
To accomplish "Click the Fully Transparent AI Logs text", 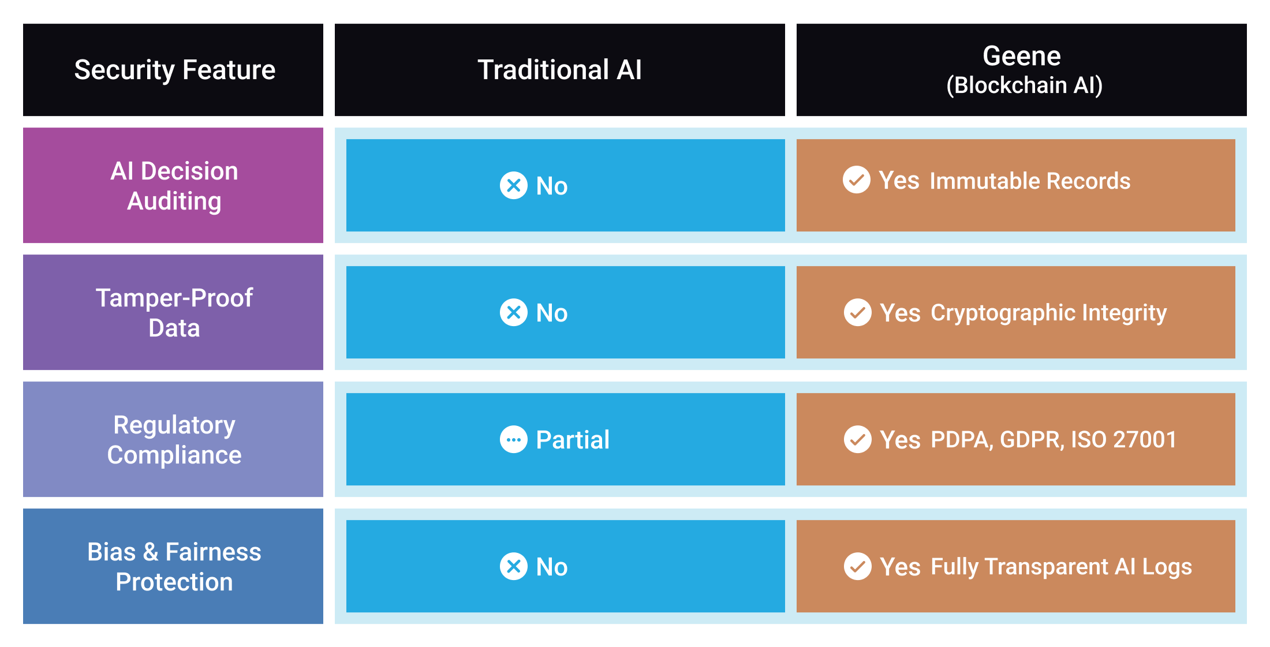I will point(1061,567).
